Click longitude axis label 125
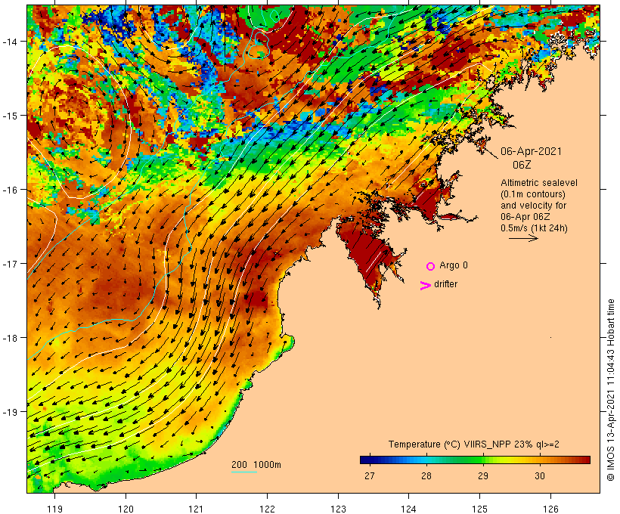 click(x=479, y=509)
